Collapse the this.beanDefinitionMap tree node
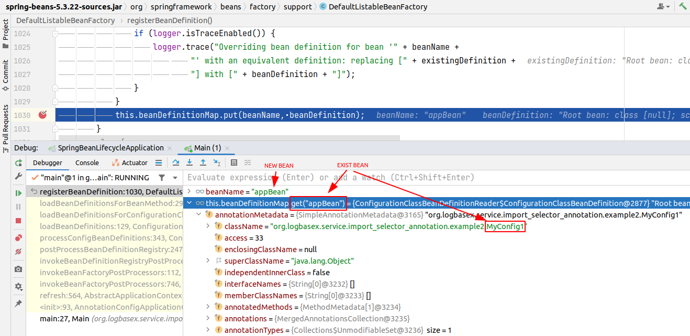Image resolution: width=690 pixels, height=336 pixels. click(x=190, y=203)
